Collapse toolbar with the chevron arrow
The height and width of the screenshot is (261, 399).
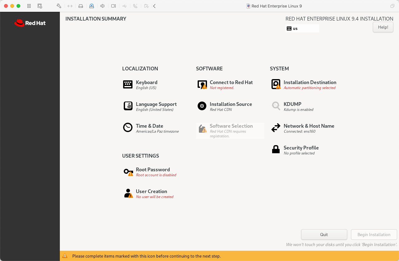pos(154,6)
